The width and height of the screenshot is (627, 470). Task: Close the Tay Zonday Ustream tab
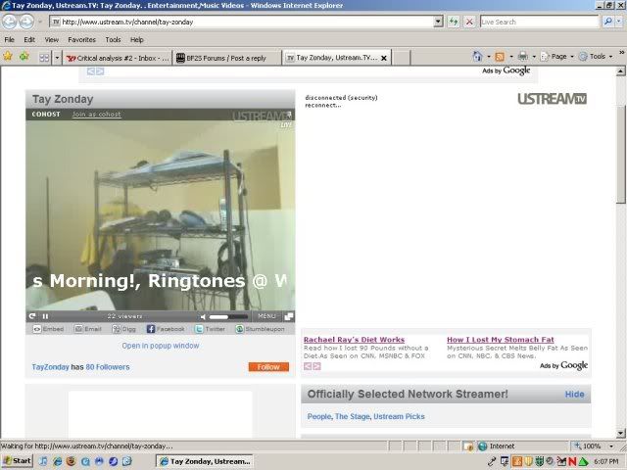pyautogui.click(x=384, y=58)
